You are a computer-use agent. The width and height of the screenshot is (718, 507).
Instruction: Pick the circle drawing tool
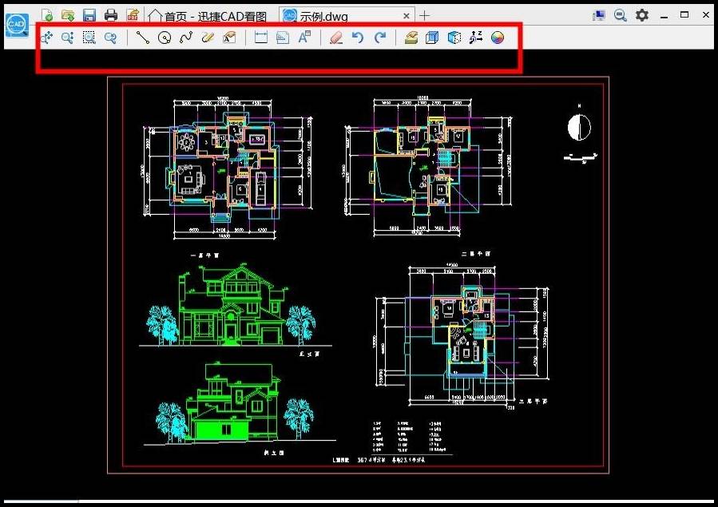[x=165, y=38]
